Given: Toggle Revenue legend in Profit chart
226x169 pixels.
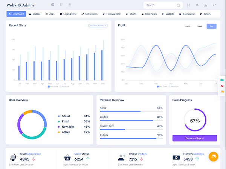Looking at the screenshot, I should (173, 86).
